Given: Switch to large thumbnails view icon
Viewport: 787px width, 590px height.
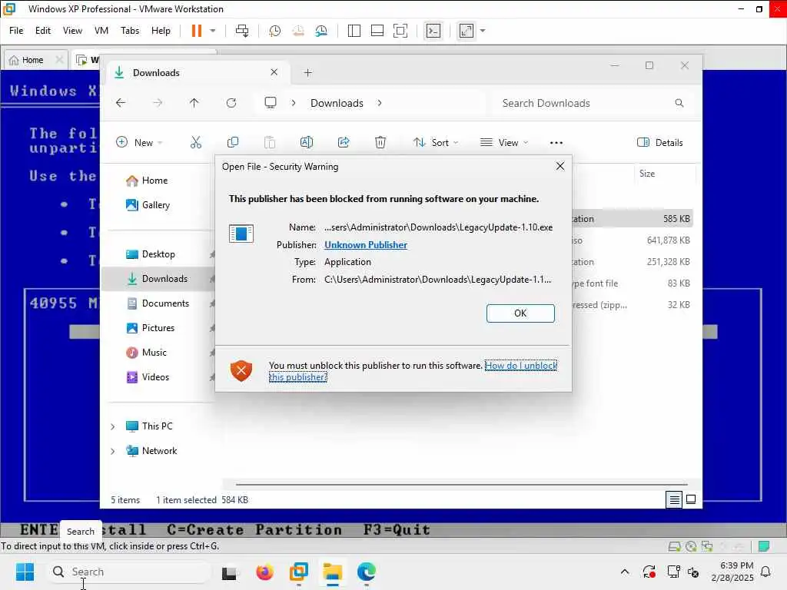Looking at the screenshot, I should pos(691,499).
